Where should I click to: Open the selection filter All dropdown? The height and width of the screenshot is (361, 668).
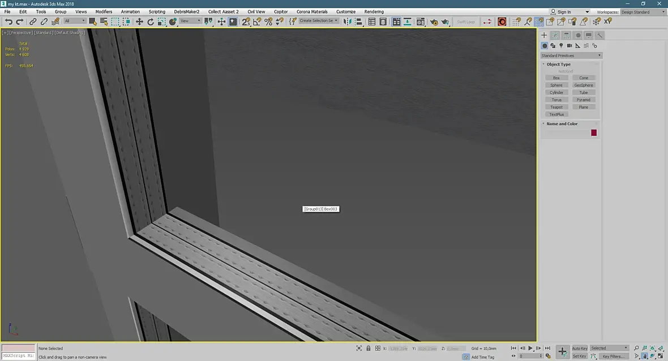coord(75,21)
